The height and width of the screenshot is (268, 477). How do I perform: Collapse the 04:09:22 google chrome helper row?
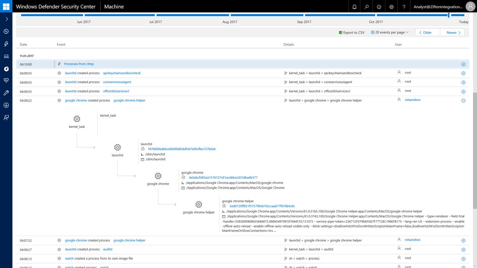(x=464, y=100)
